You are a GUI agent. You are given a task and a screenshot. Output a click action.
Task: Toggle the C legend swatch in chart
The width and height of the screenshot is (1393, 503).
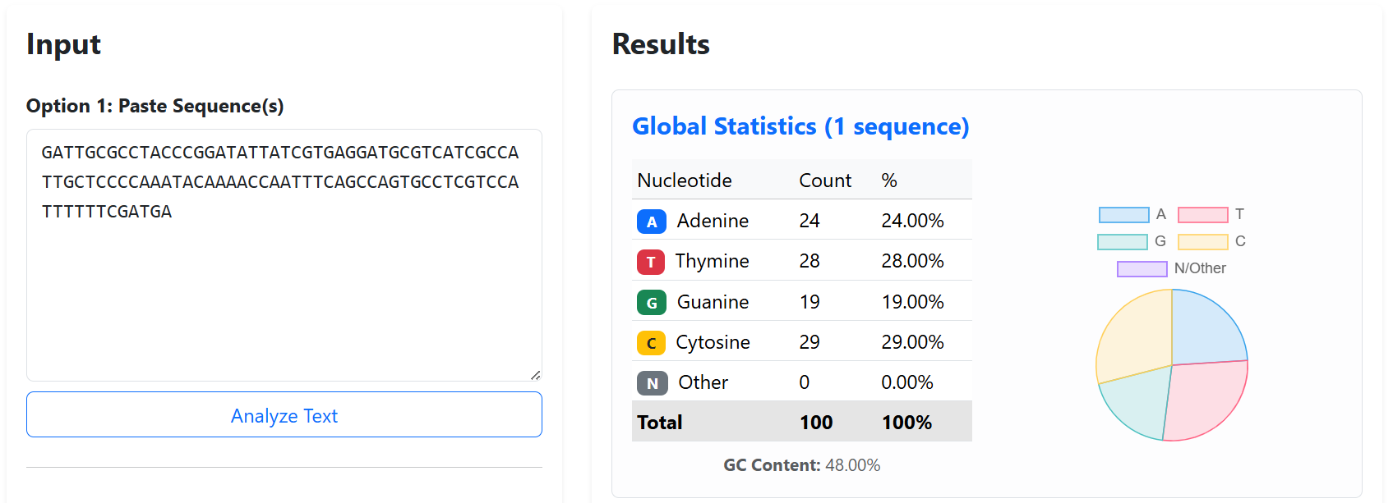[x=1203, y=242]
